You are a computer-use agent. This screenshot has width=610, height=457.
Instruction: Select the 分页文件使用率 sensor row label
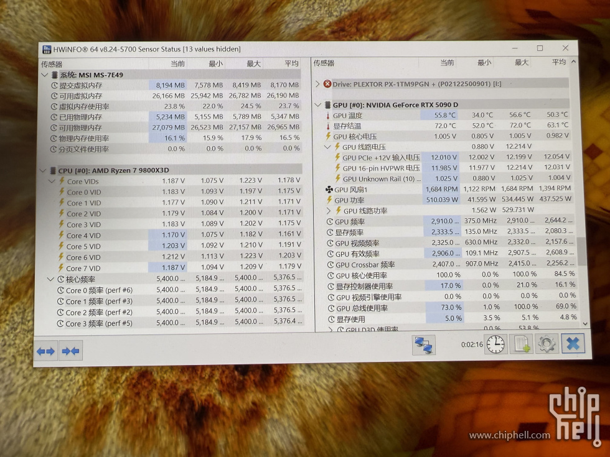click(x=83, y=149)
